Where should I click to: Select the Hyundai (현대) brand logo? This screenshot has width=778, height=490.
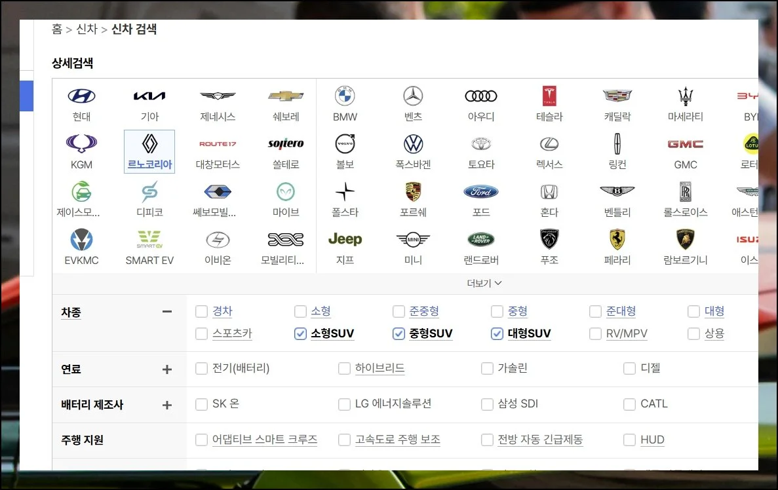[x=81, y=96]
